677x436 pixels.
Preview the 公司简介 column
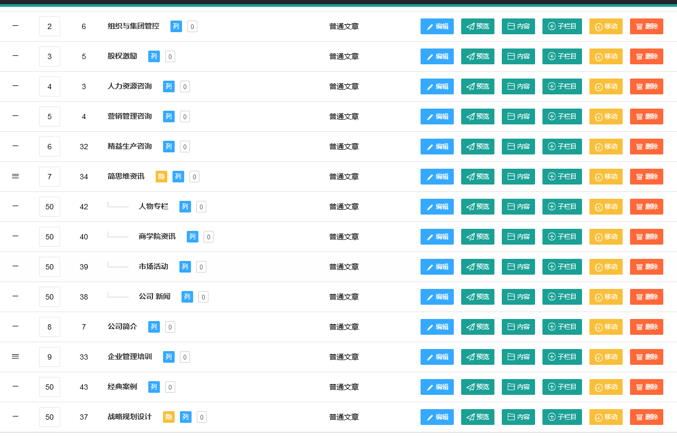[478, 327]
